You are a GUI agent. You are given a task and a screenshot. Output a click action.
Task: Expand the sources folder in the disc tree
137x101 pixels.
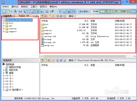tap(4, 29)
